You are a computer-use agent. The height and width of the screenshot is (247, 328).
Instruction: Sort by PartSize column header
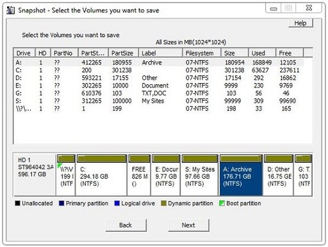click(x=124, y=53)
